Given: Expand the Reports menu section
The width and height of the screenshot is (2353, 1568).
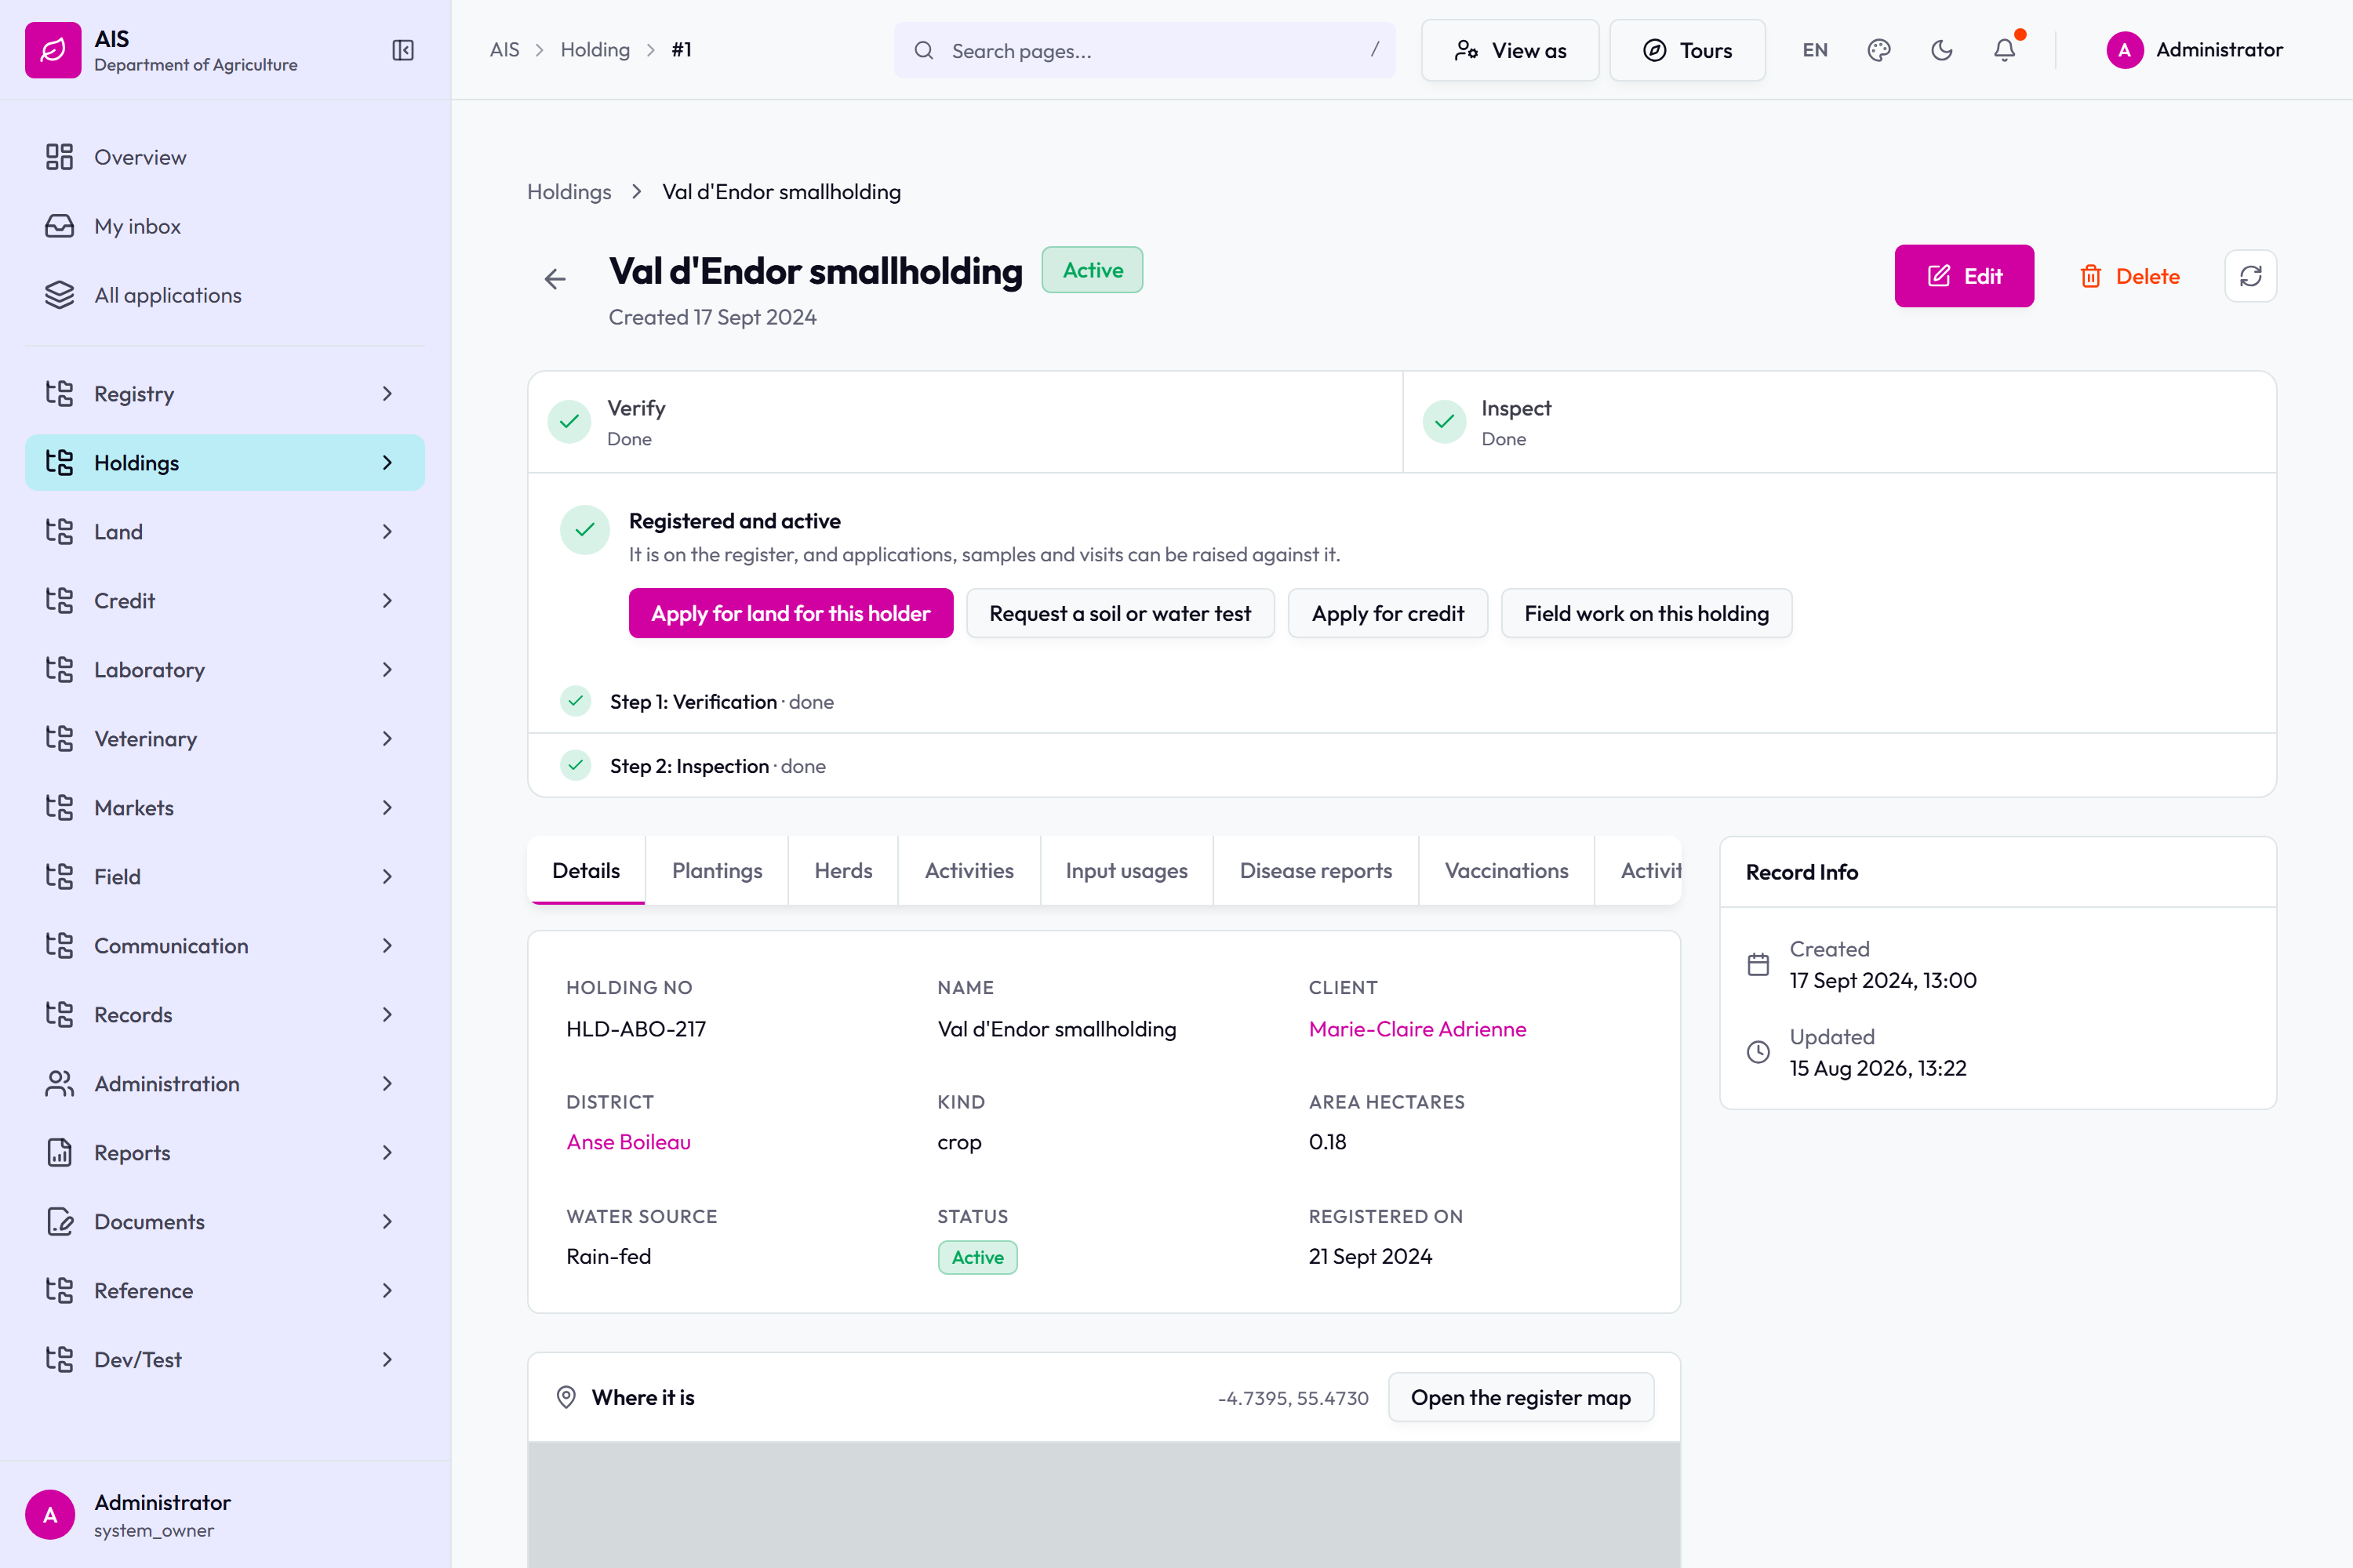Looking at the screenshot, I should pos(225,1153).
